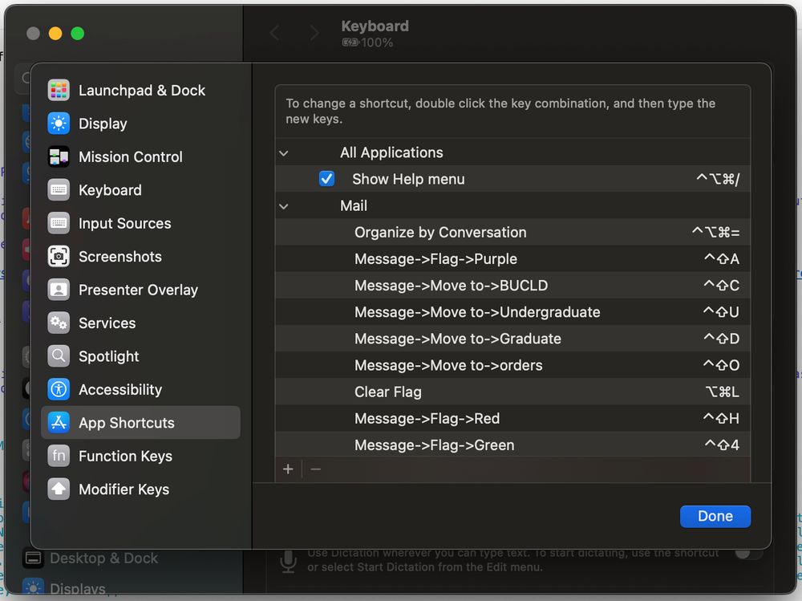Select the Message->Move to->Undergraduate row
This screenshot has width=802, height=601.
512,312
